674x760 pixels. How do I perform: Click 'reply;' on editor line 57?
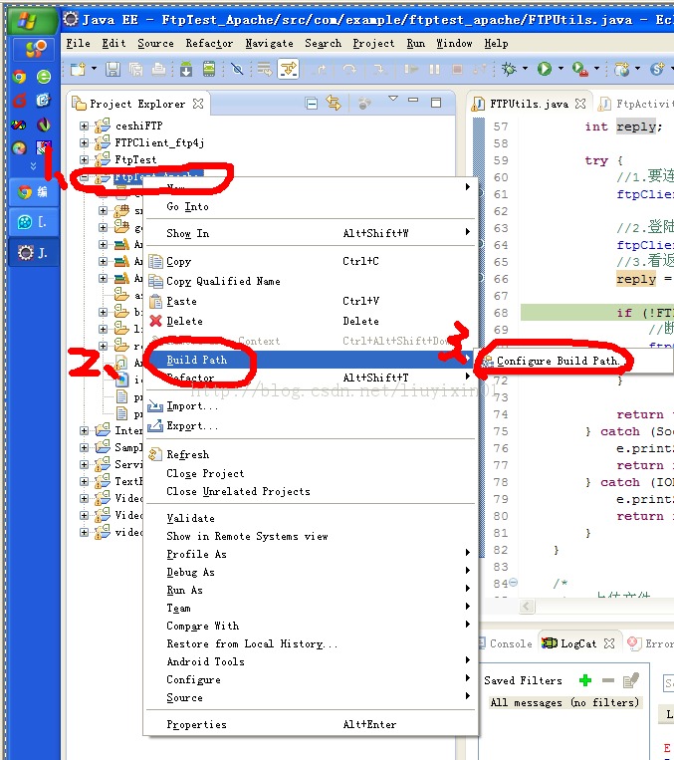coord(639,127)
